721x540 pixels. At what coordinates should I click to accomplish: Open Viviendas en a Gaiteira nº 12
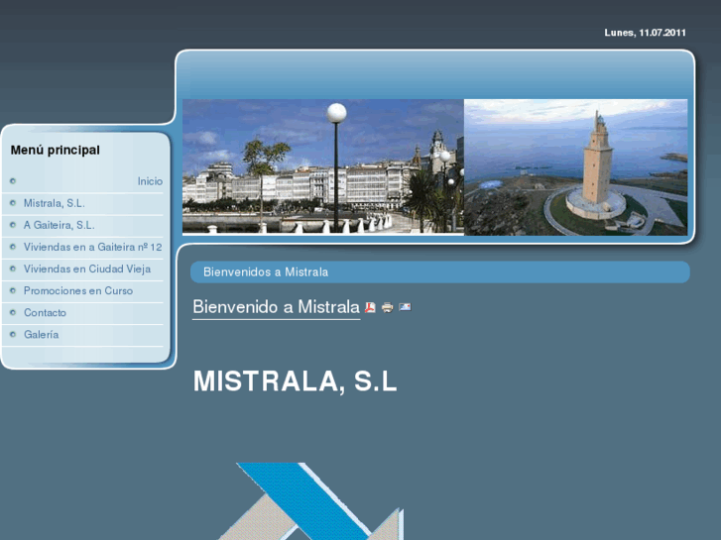click(93, 248)
